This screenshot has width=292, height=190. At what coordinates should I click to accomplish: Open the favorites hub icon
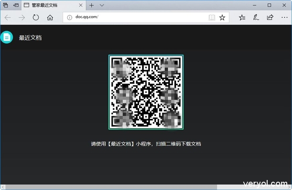click(x=242, y=17)
